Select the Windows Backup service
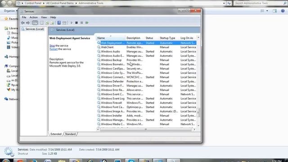 pyautogui.click(x=146, y=60)
